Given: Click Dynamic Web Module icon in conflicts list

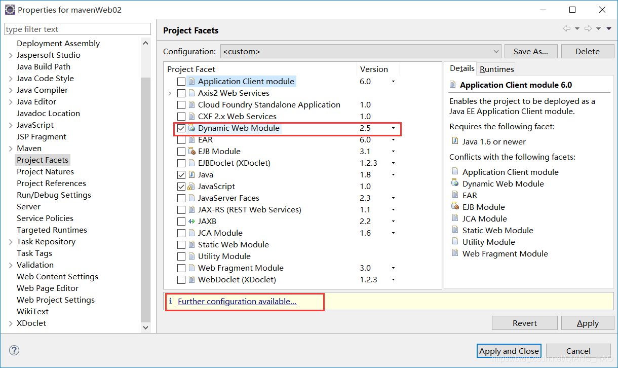Looking at the screenshot, I should coord(454,183).
